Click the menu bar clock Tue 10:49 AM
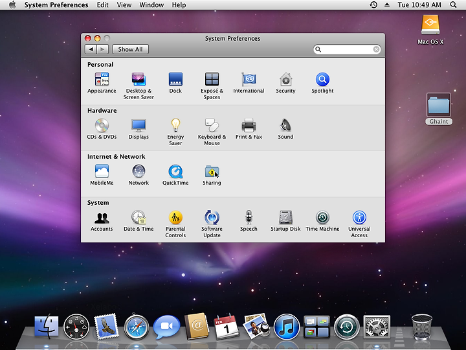The image size is (466, 350). pyautogui.click(x=419, y=5)
